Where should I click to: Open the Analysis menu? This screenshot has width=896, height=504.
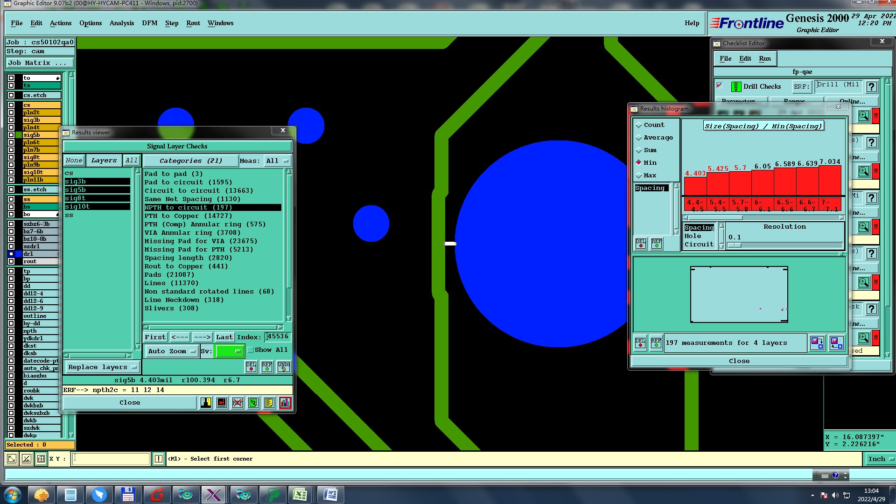tap(121, 23)
